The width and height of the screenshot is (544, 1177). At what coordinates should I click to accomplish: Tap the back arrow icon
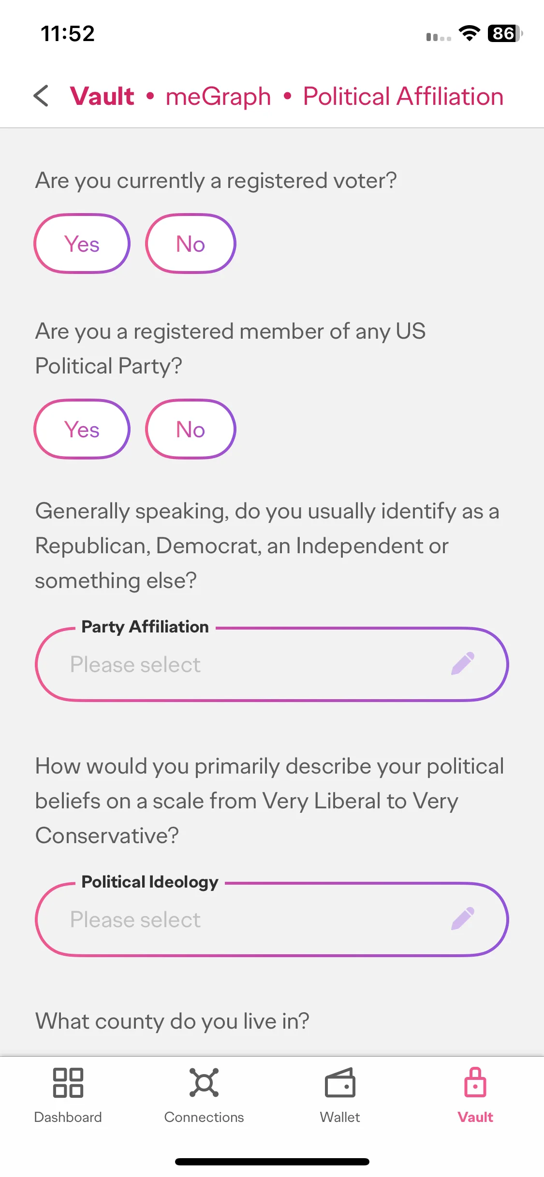point(42,96)
